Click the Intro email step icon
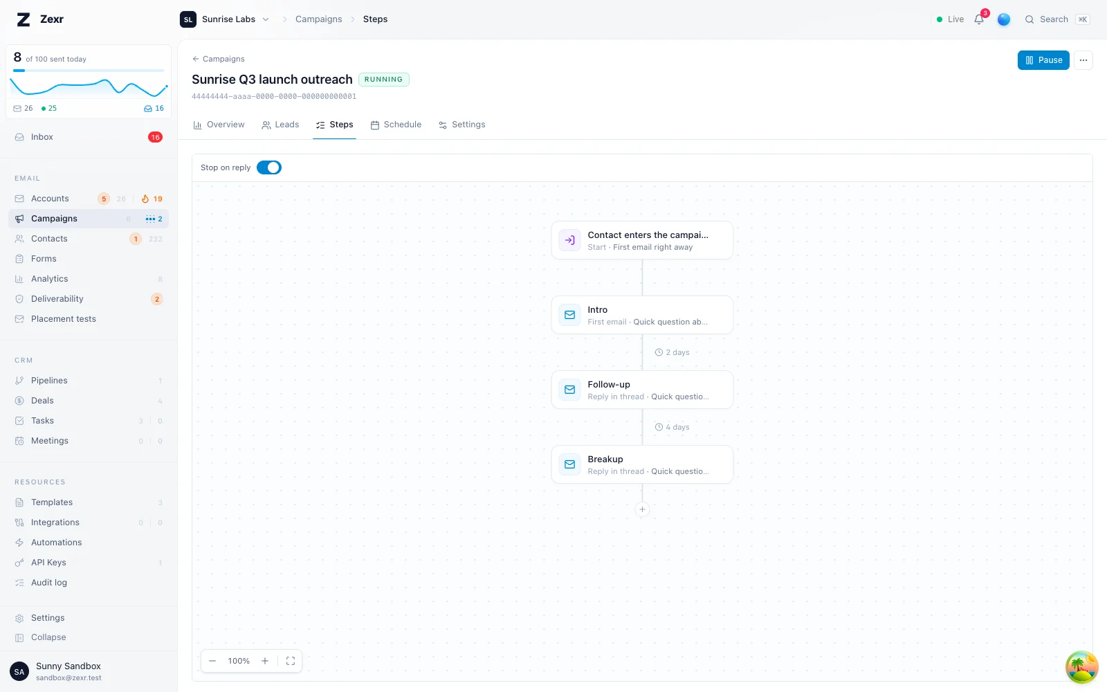Screen dimensions: 1107x692 point(569,315)
